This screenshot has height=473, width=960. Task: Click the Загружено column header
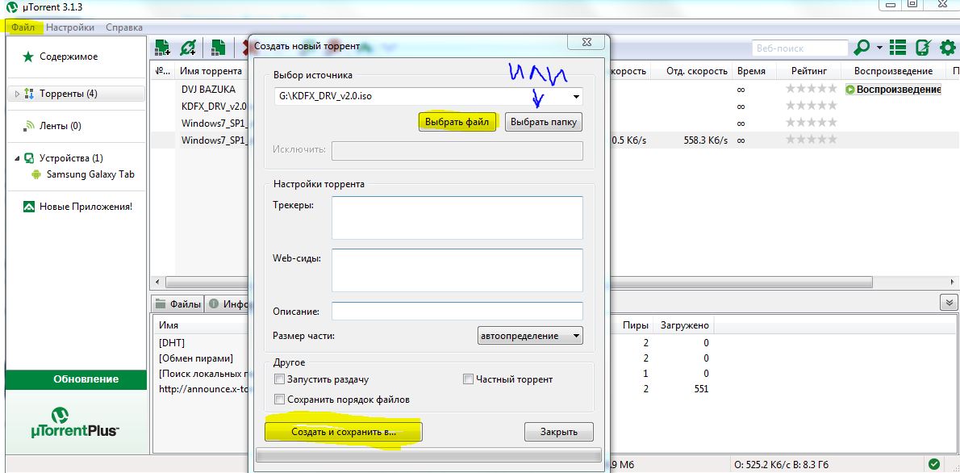click(684, 325)
